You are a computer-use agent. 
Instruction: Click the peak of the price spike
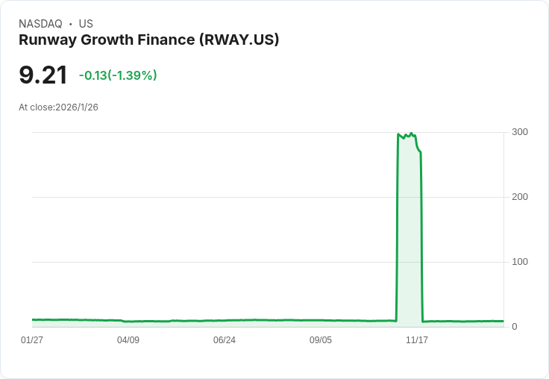pyautogui.click(x=411, y=134)
